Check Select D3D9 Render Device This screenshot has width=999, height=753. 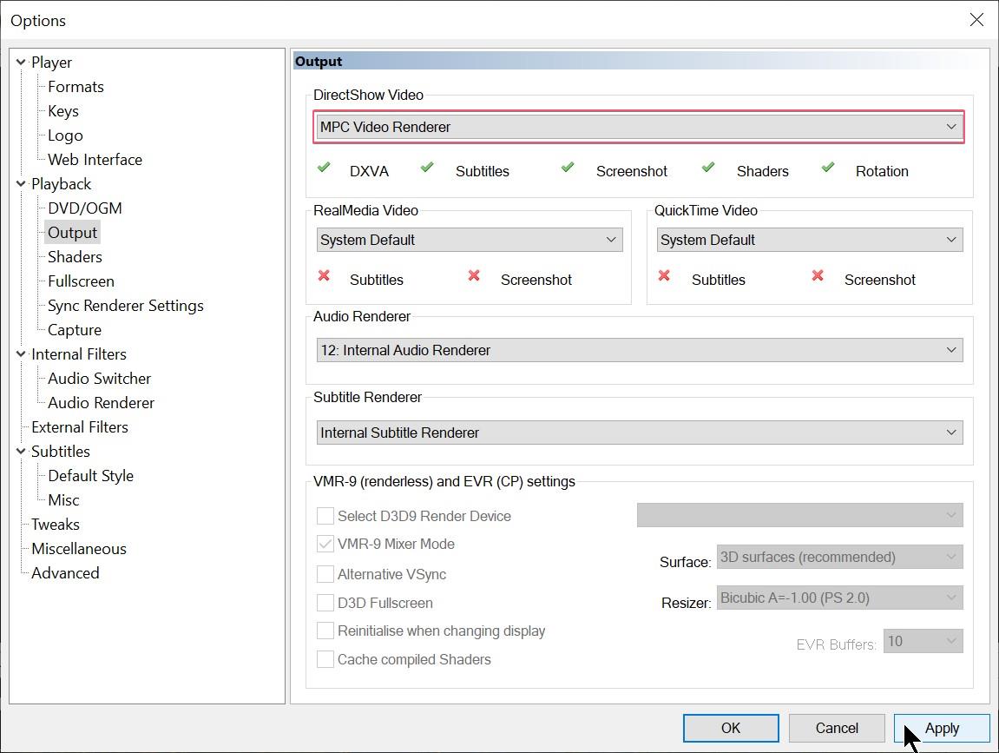[x=325, y=516]
